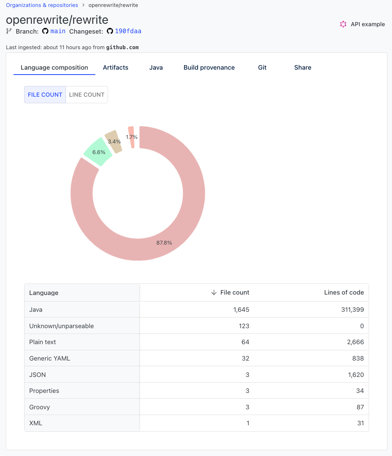Sort table by Language column header
The height and width of the screenshot is (456, 392).
(x=44, y=293)
